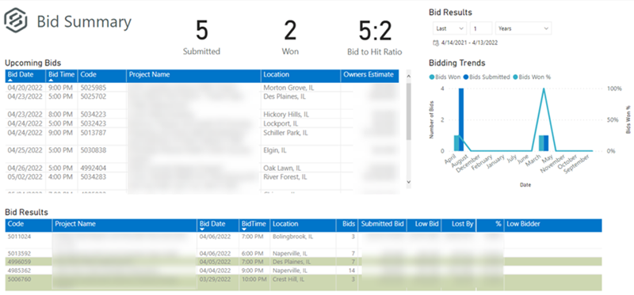Screen dimensions: 634x295
Task: Click the Won count card showing 2
Action: pos(290,38)
